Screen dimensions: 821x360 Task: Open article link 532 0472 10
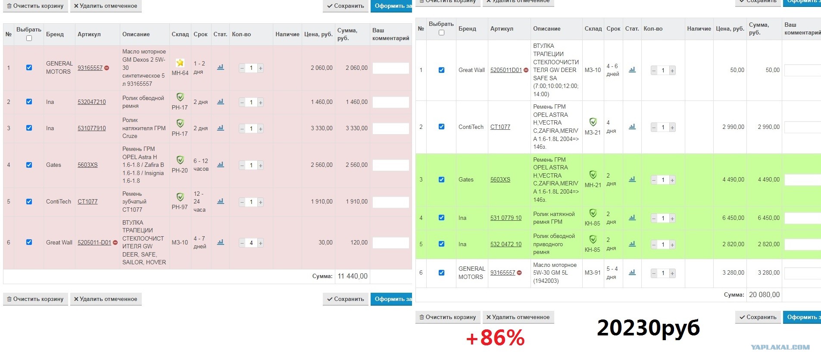[506, 244]
